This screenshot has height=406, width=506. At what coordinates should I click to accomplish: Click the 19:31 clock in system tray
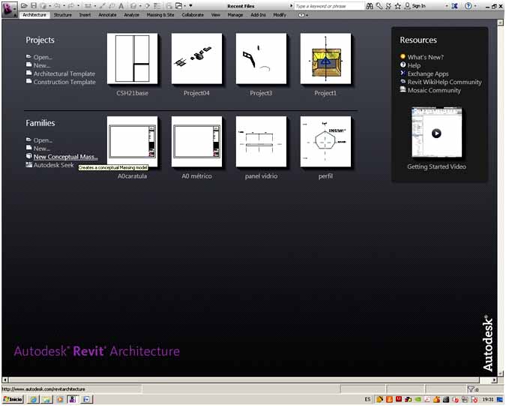tap(488, 399)
